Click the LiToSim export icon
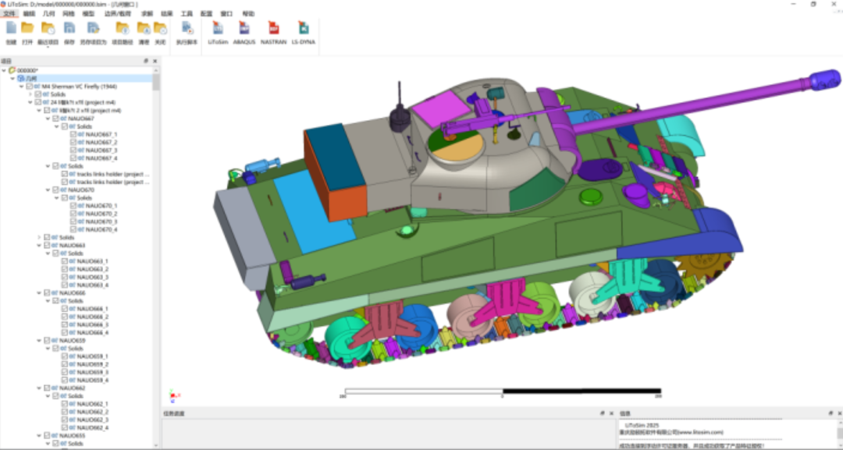Viewport: 843px width, 450px height. pyautogui.click(x=218, y=28)
